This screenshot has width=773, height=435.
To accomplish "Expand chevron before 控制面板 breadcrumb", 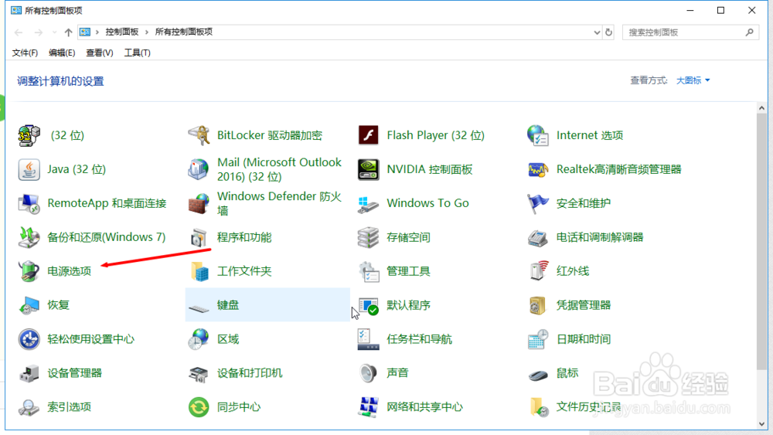I will [x=97, y=32].
